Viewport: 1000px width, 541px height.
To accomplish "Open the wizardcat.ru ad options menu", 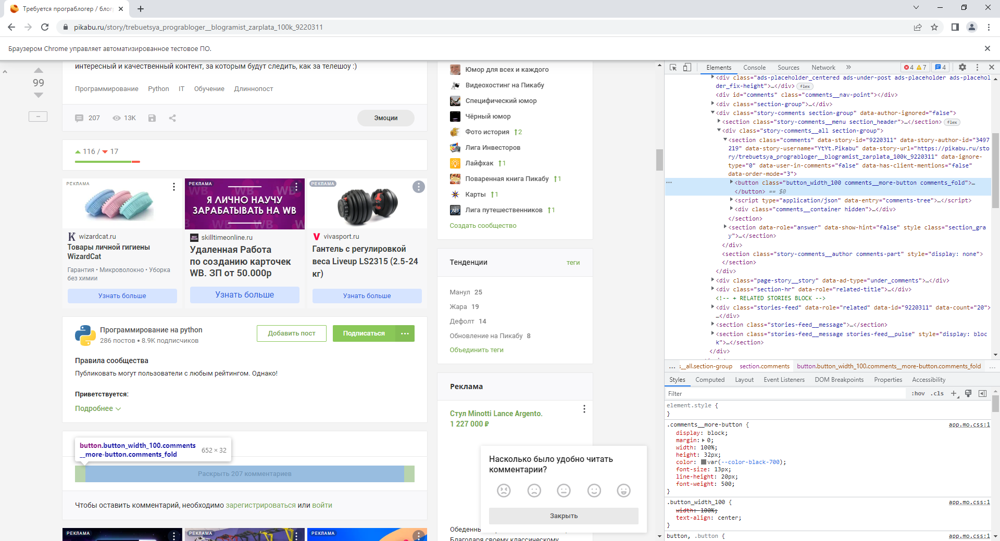I will point(174,187).
